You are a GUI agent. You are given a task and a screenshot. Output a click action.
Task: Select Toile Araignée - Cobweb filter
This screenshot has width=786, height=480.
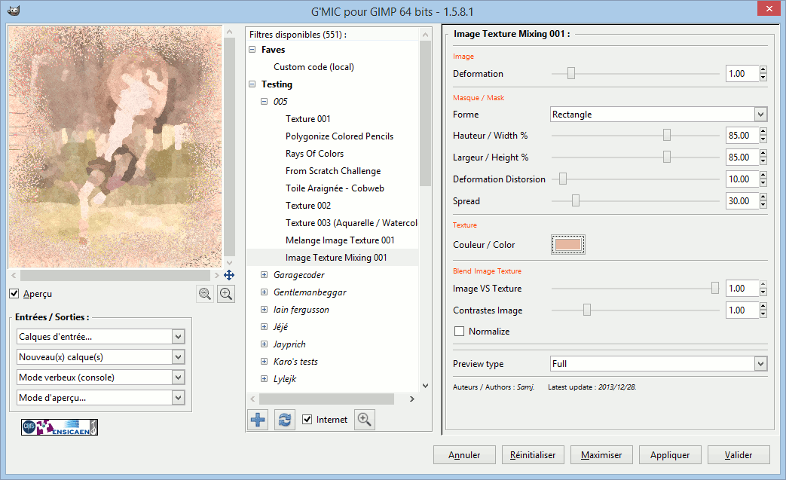pos(335,188)
